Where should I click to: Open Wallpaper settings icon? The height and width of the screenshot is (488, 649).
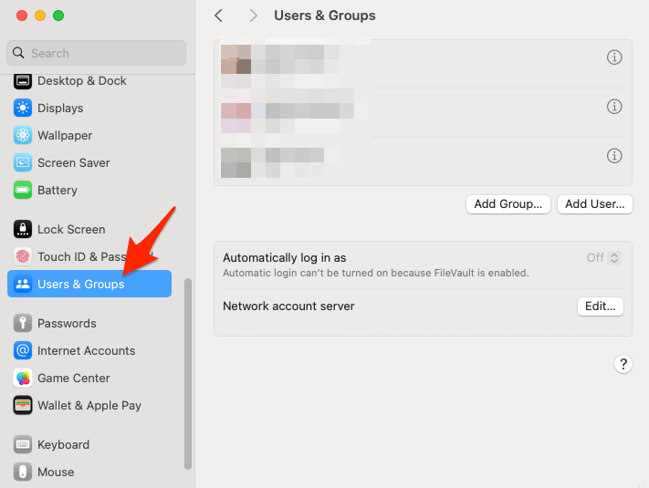click(x=23, y=136)
